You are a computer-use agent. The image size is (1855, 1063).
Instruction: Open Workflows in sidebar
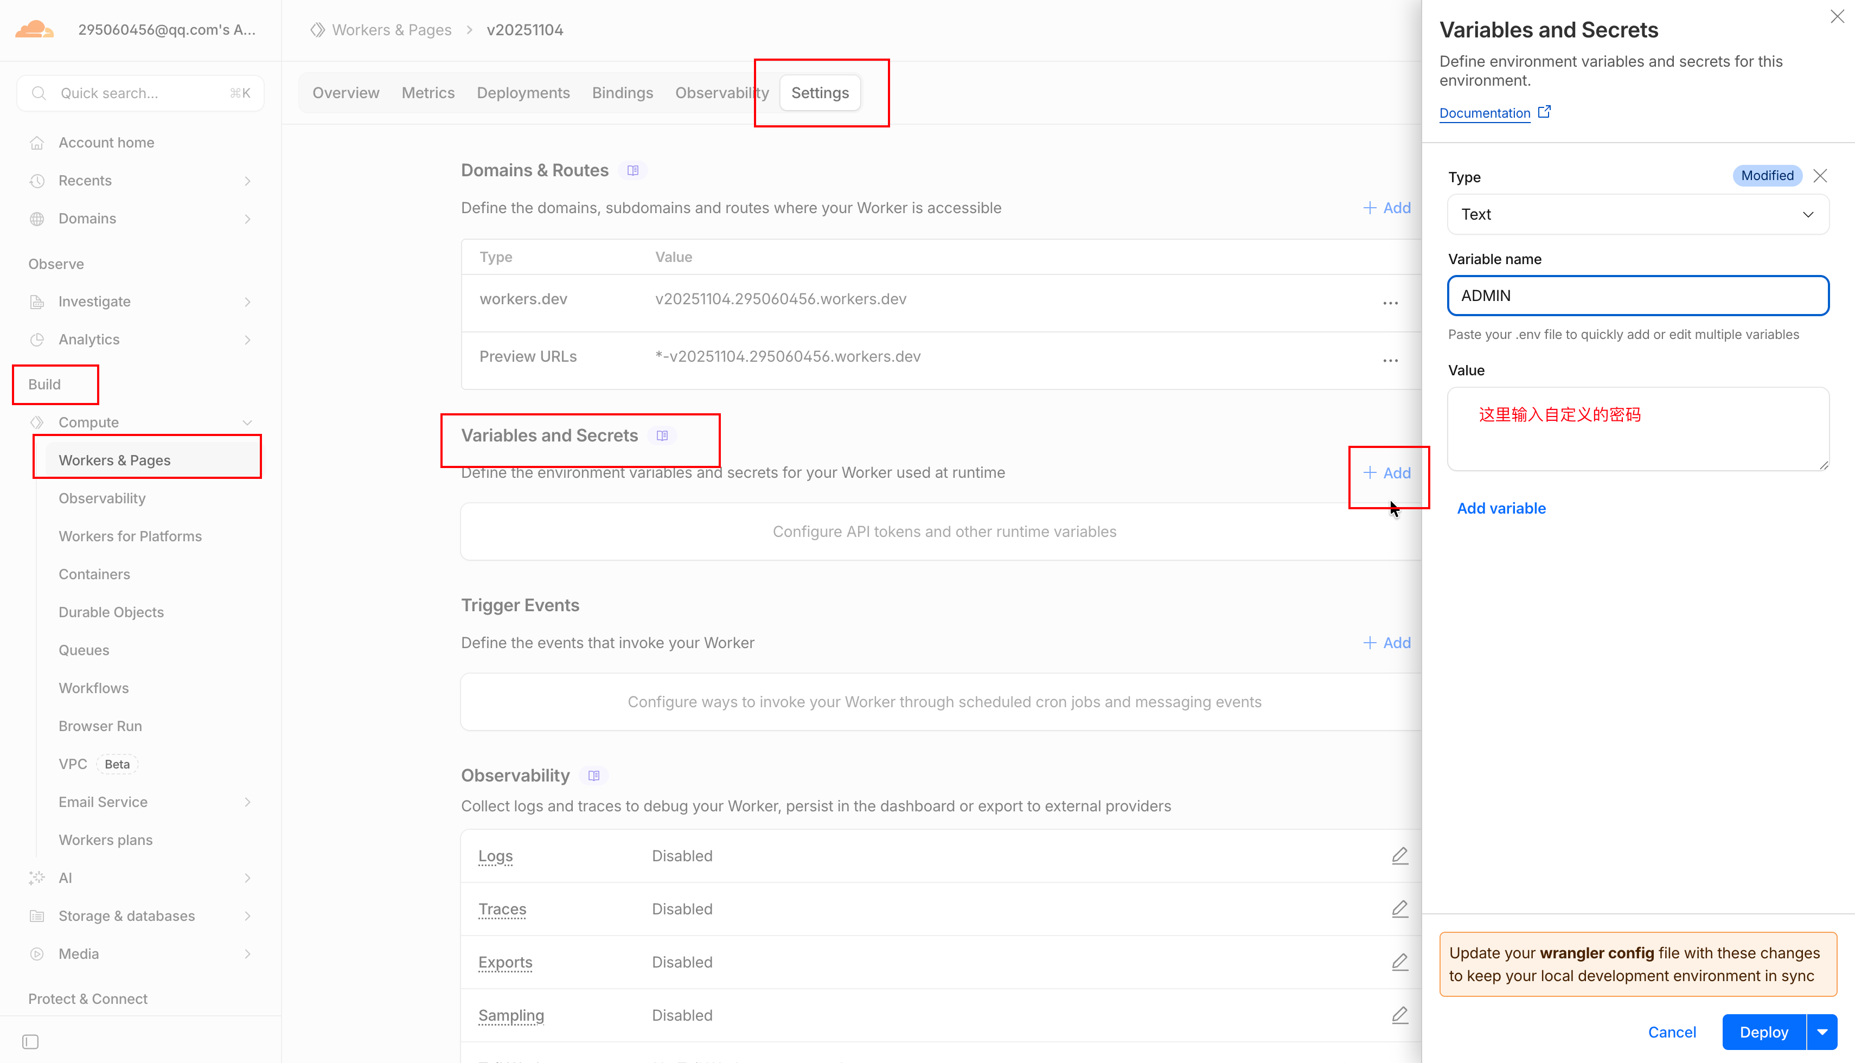point(93,688)
